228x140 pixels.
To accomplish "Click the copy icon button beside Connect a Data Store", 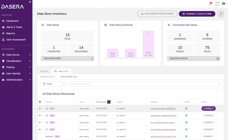I will tap(221, 14).
